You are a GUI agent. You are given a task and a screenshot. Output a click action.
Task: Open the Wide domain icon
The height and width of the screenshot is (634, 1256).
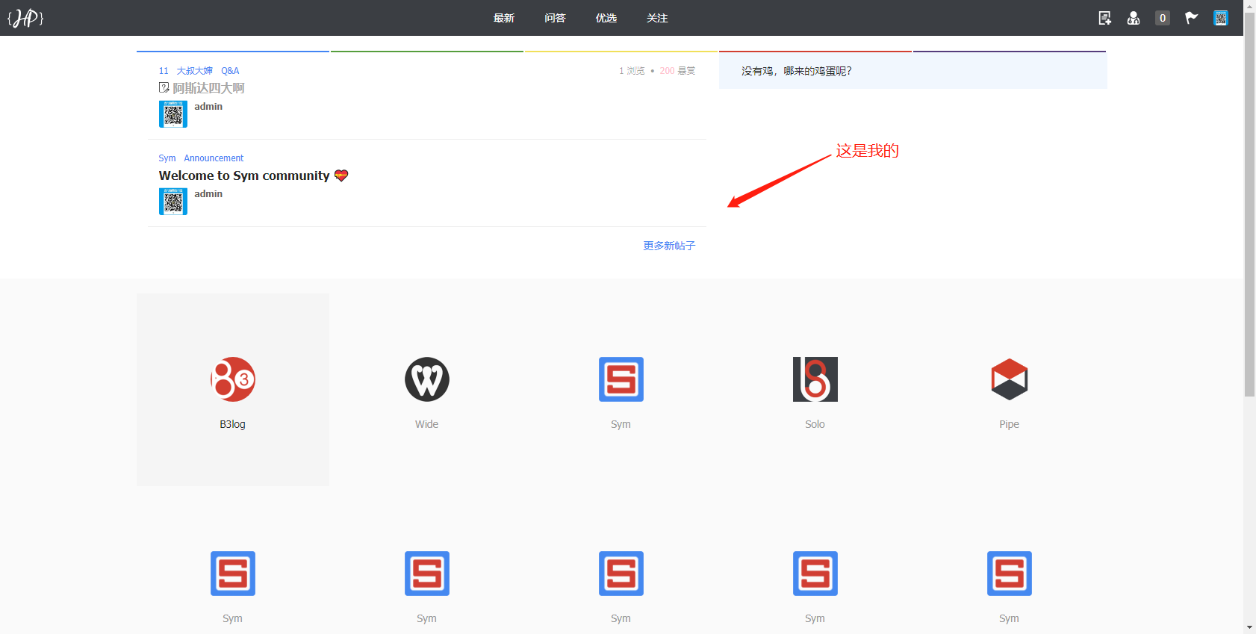[427, 379]
